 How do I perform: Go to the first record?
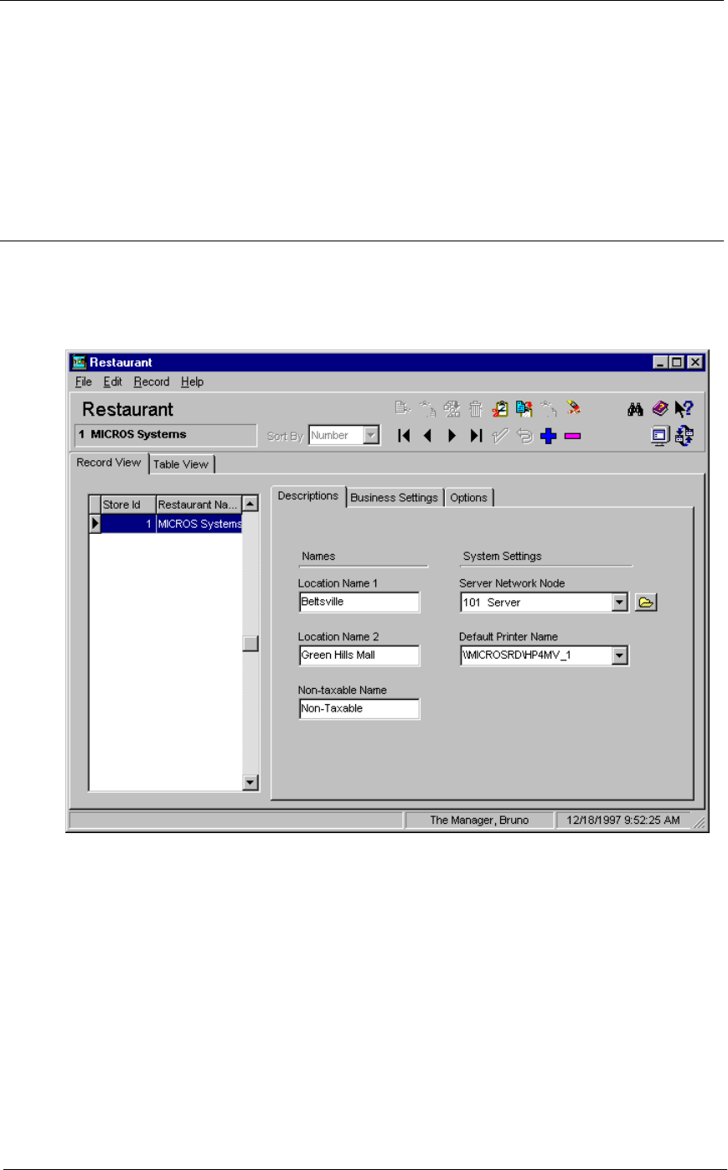404,436
